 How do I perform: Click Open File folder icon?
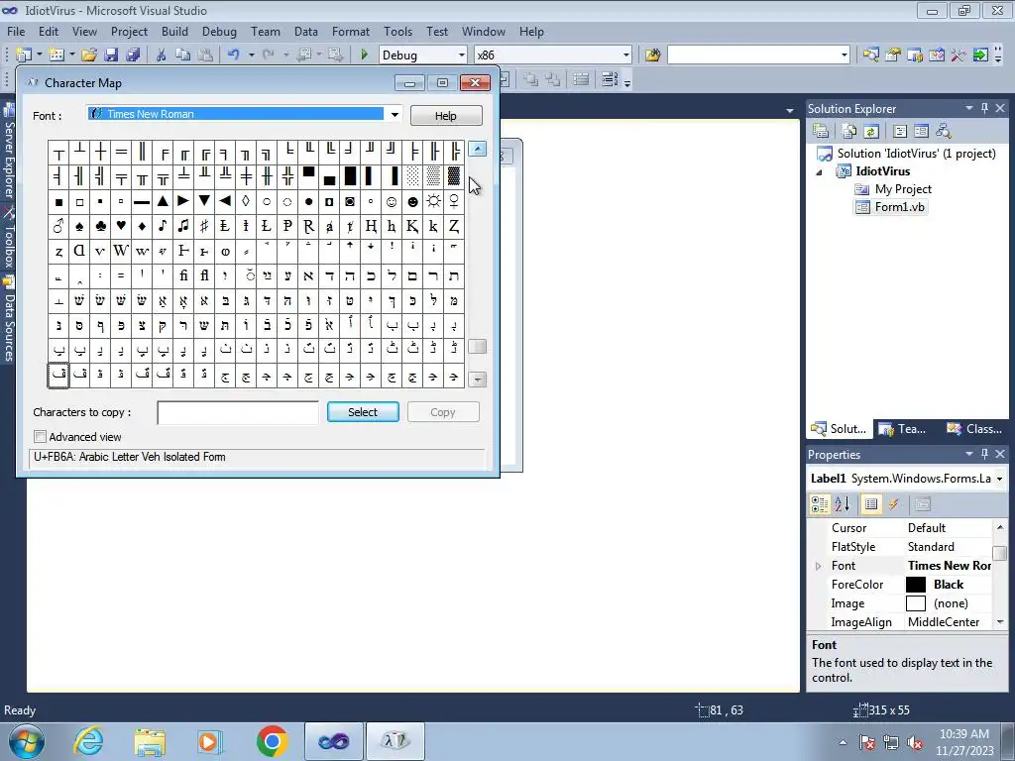89,55
